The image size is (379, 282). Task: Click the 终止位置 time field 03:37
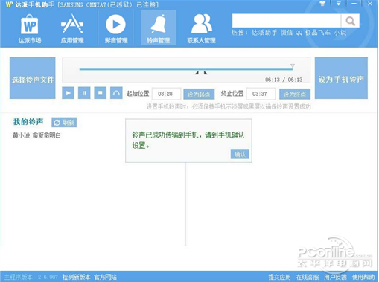(x=261, y=94)
